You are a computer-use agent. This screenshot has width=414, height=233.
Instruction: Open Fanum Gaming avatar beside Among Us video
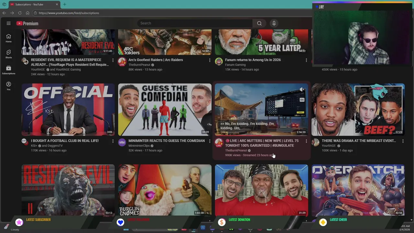[x=219, y=61]
